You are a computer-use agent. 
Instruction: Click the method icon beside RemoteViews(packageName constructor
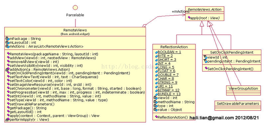[8, 54]
